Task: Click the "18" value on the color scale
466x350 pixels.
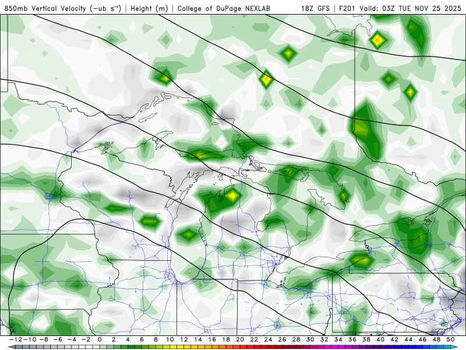Action: pyautogui.click(x=226, y=339)
